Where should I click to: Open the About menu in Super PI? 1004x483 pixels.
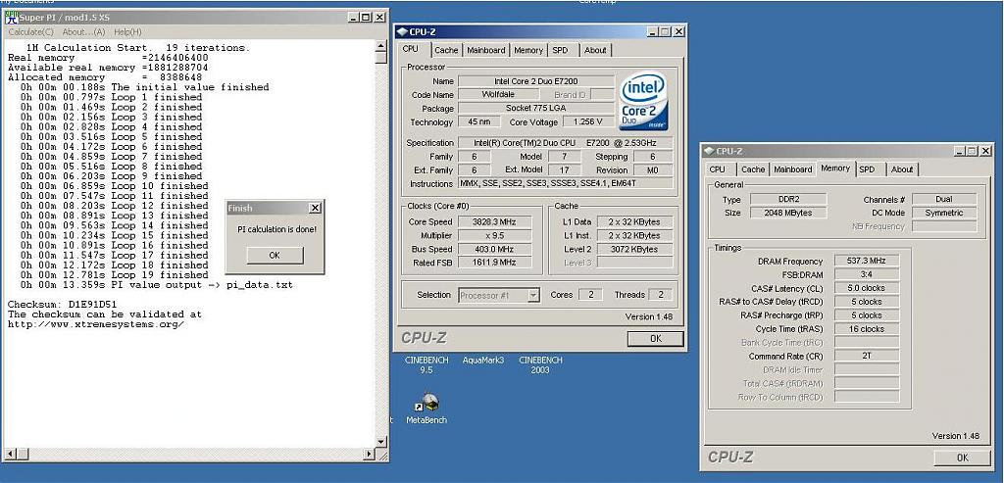83,31
